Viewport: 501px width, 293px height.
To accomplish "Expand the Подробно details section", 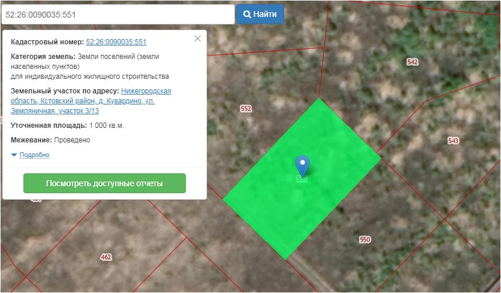I will coord(34,155).
